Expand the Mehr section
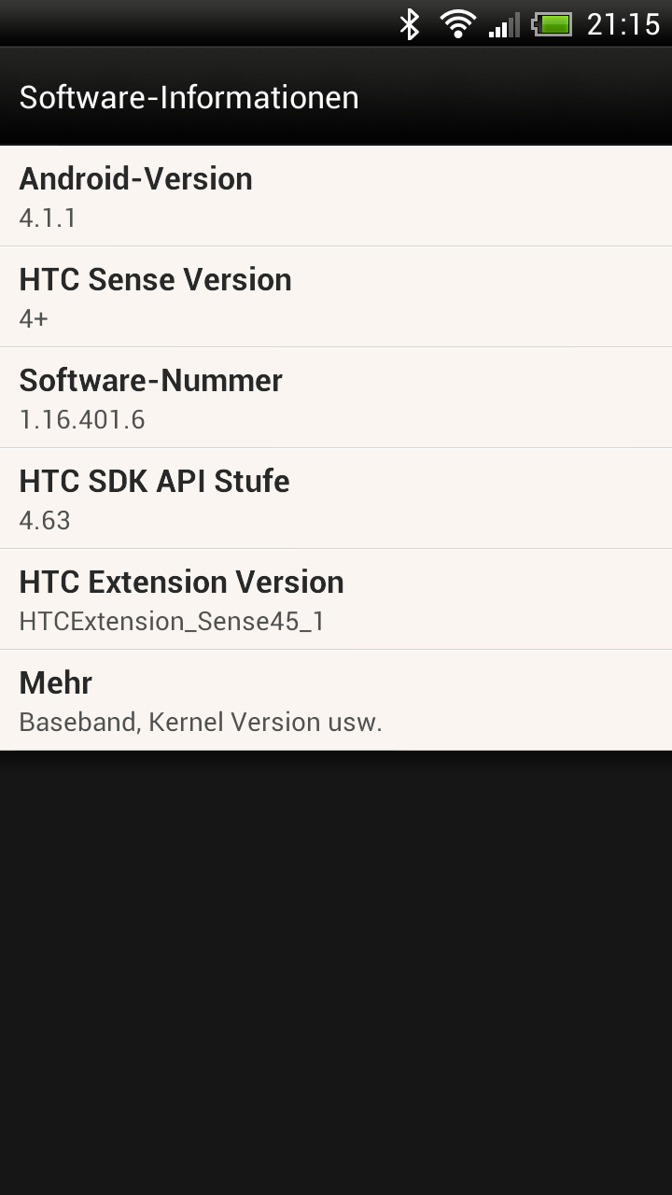The height and width of the screenshot is (1195, 672). click(x=336, y=700)
